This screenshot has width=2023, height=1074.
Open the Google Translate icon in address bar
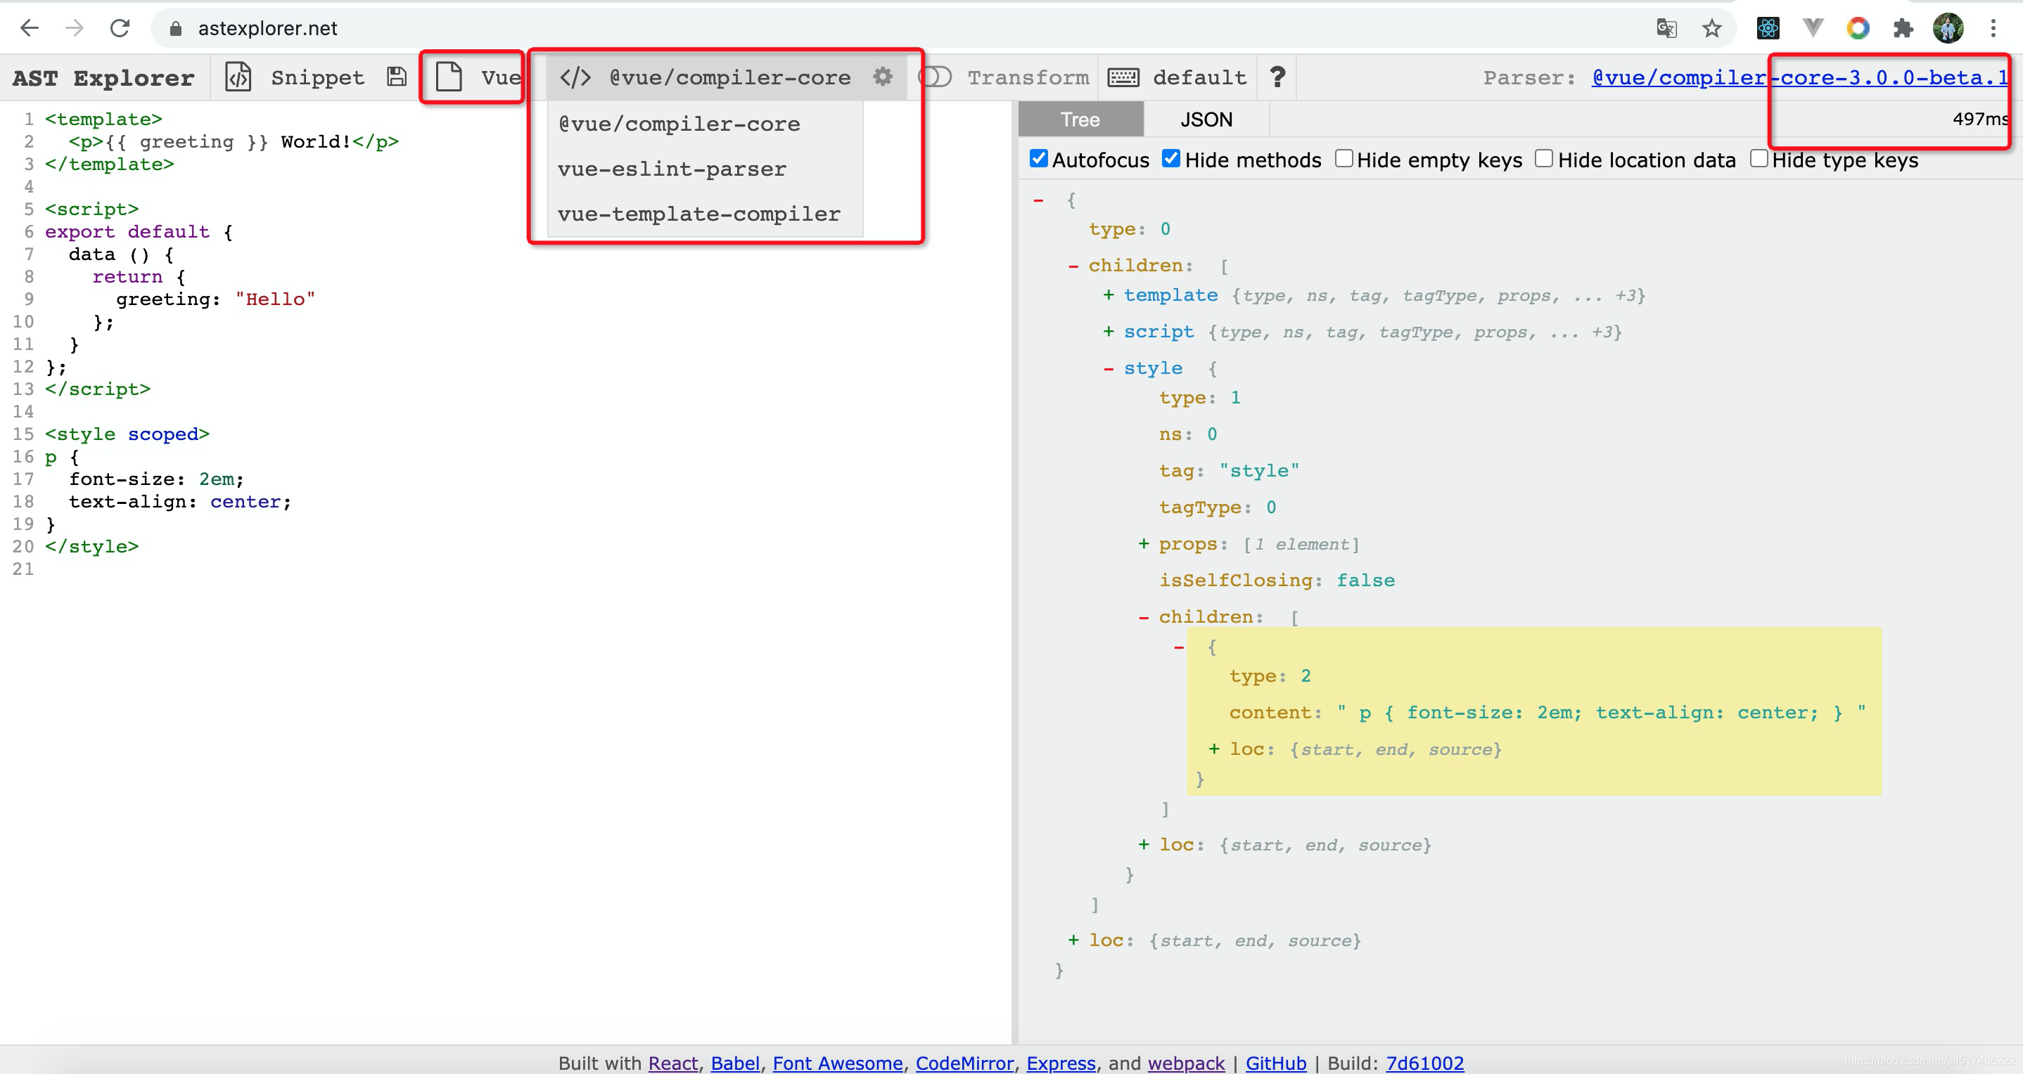point(1666,29)
